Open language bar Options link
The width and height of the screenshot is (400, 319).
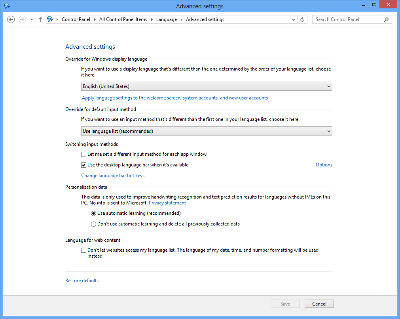pos(324,165)
